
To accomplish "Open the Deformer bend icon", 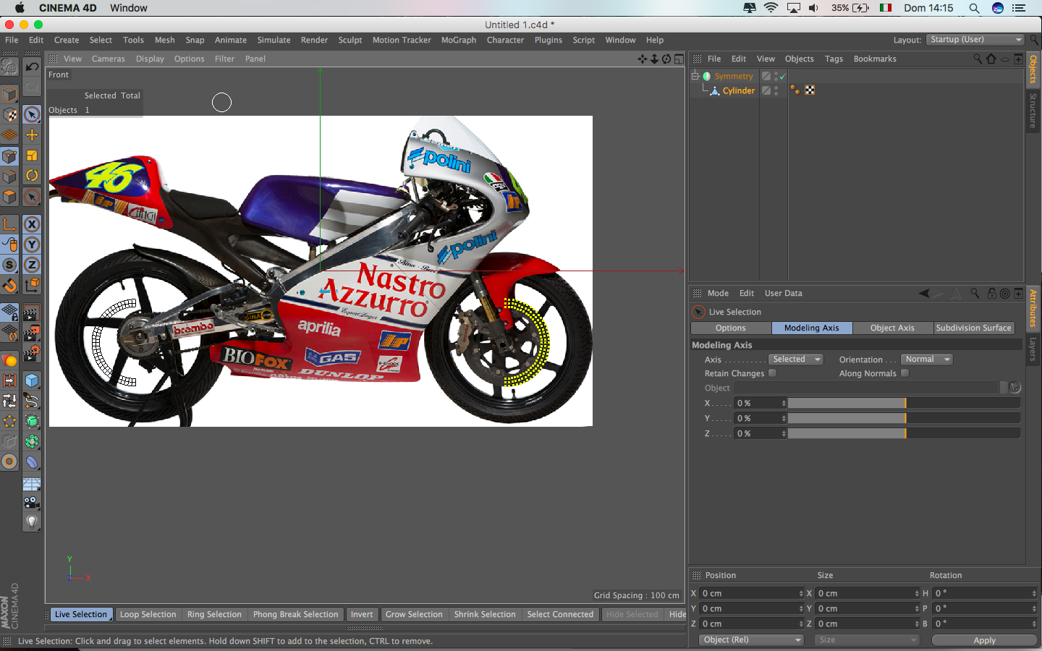I will pyautogui.click(x=32, y=461).
